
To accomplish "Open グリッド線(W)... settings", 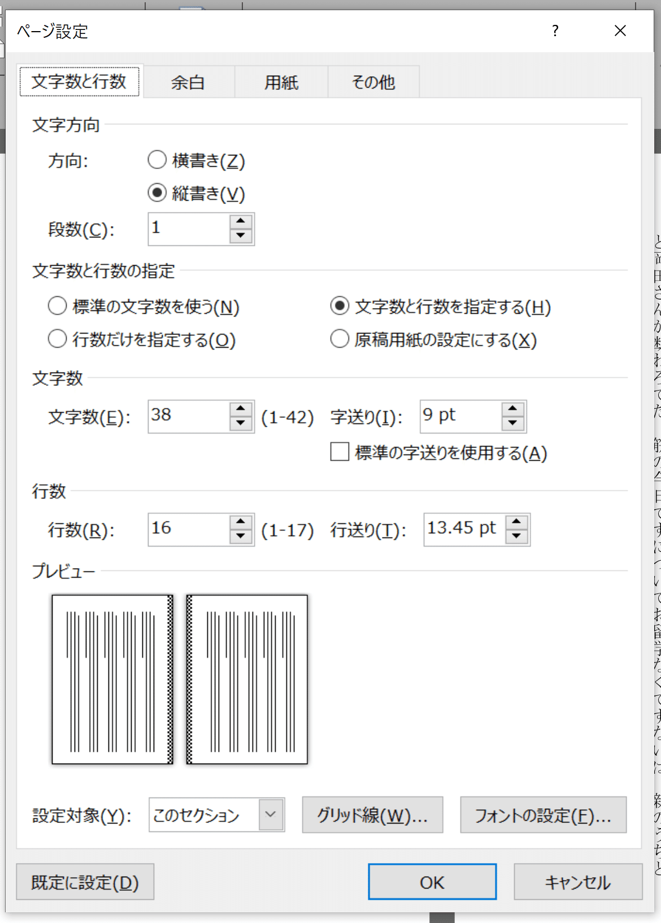I will point(372,815).
